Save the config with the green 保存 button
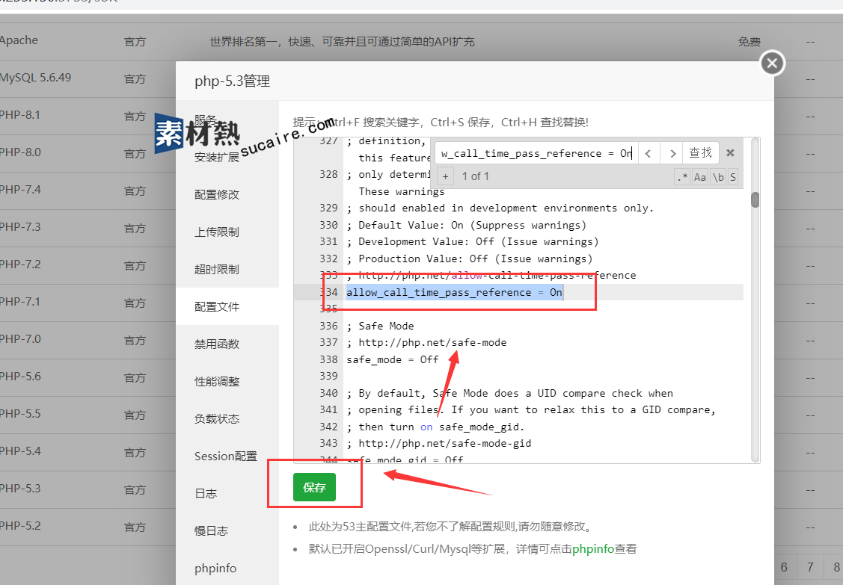This screenshot has width=843, height=585. [314, 487]
